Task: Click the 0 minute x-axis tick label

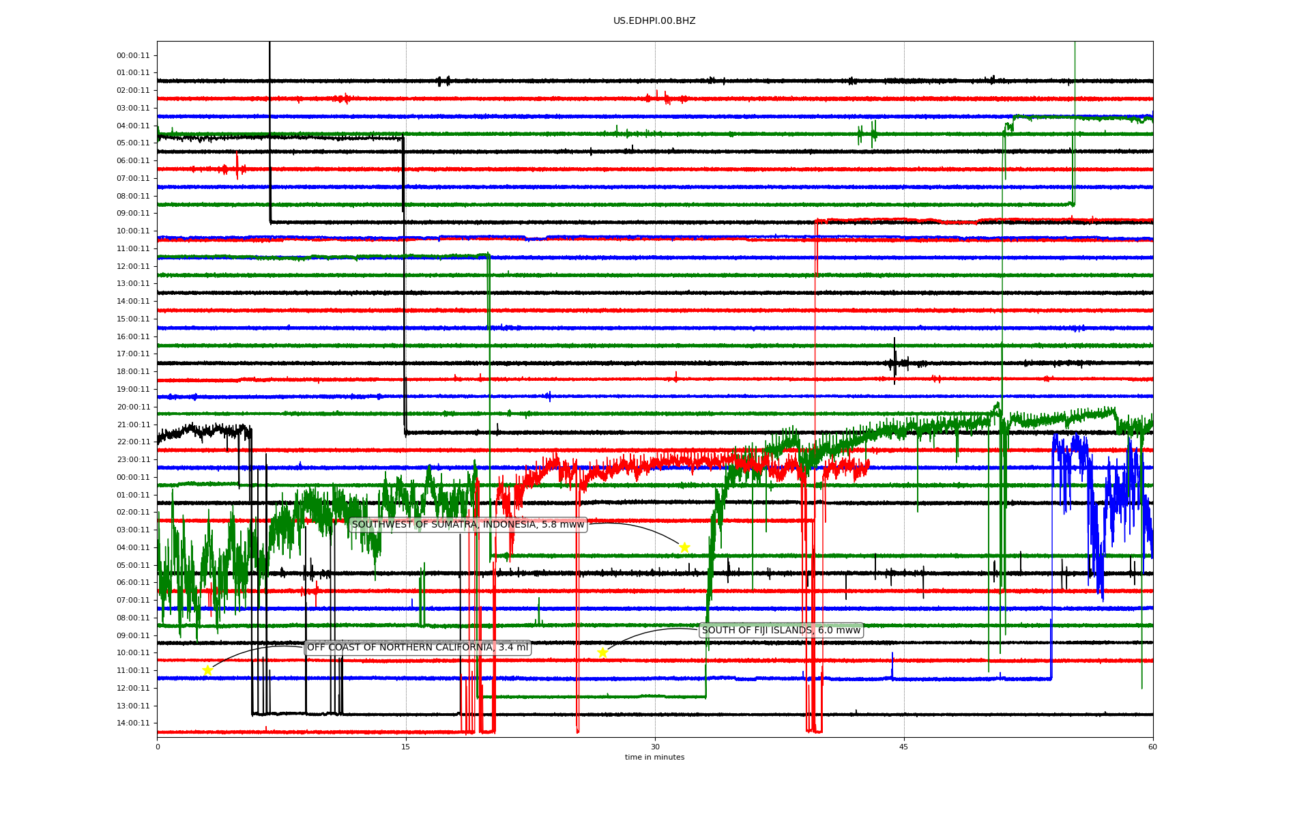Action: pos(158,747)
